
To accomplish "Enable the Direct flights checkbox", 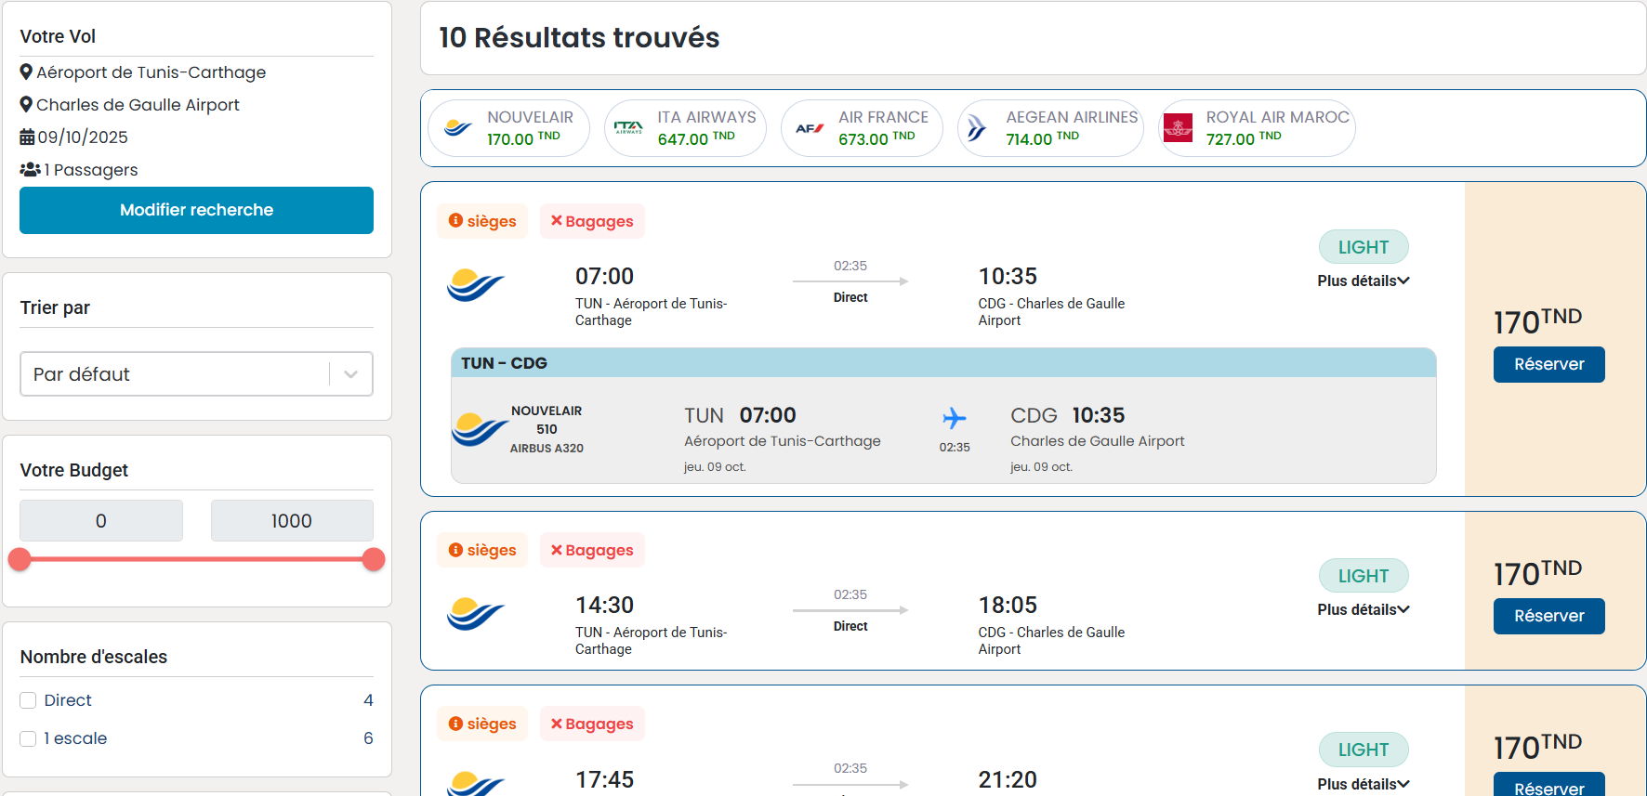I will click(29, 700).
